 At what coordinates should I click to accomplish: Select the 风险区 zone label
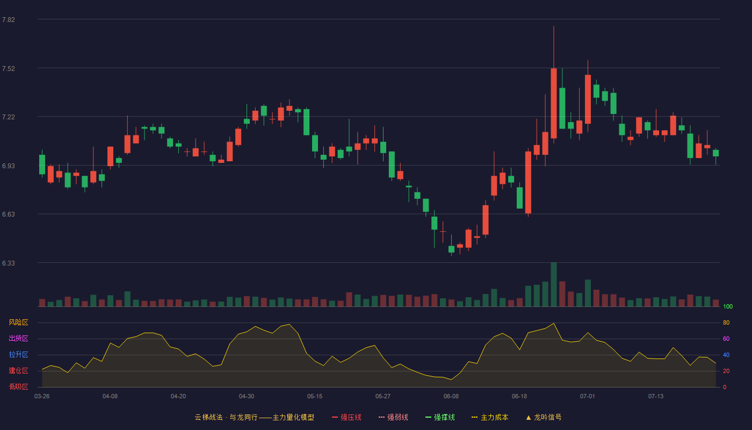(19, 322)
